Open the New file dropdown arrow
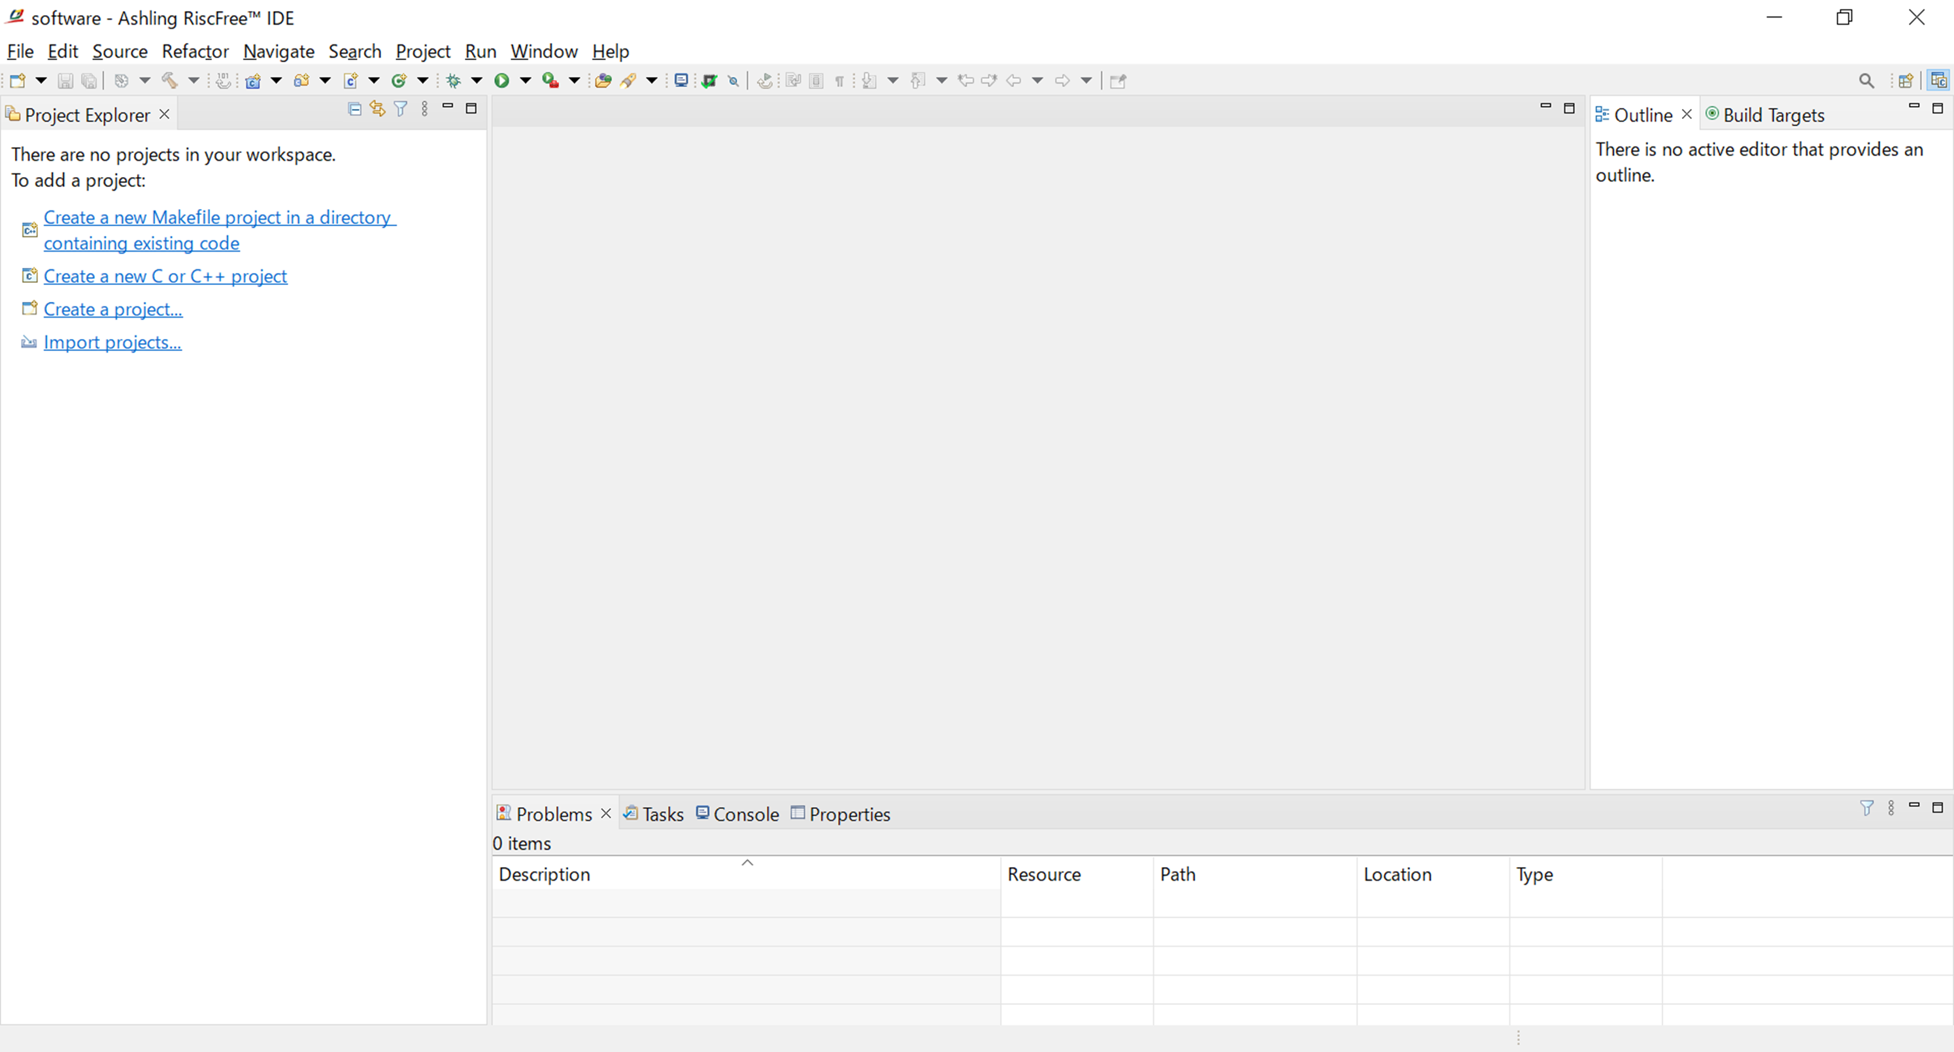This screenshot has width=1954, height=1052. click(x=41, y=80)
